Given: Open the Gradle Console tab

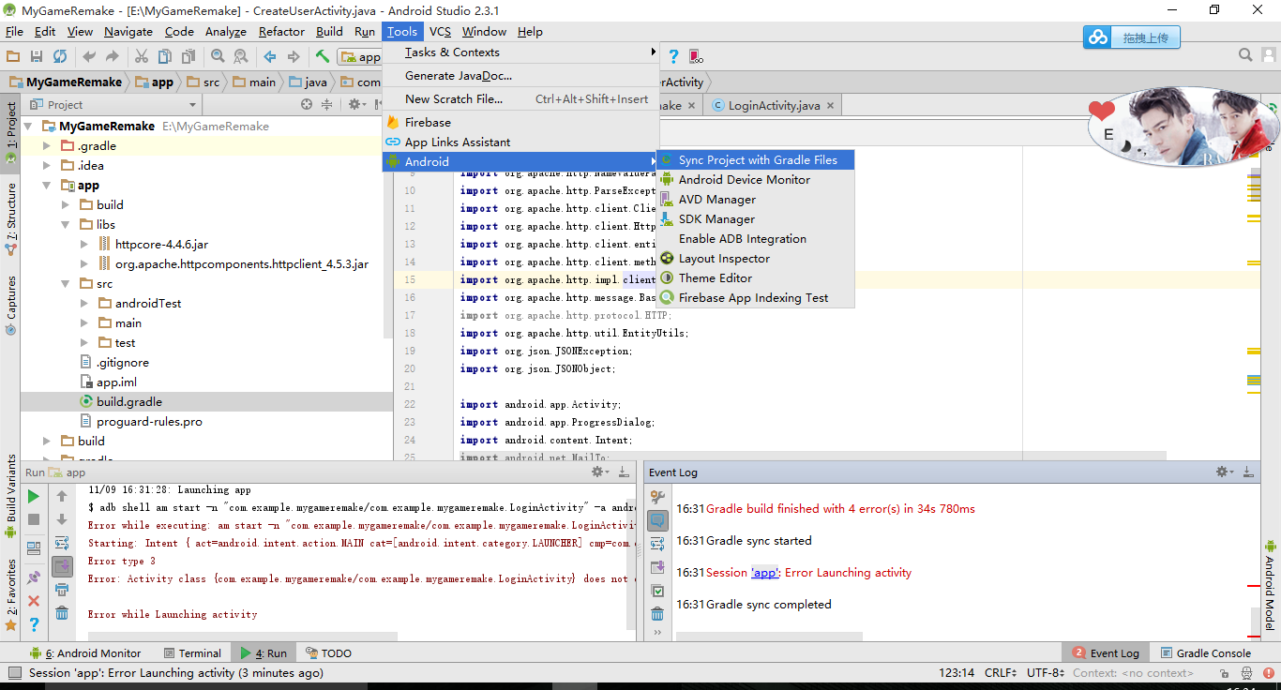Looking at the screenshot, I should 1206,652.
